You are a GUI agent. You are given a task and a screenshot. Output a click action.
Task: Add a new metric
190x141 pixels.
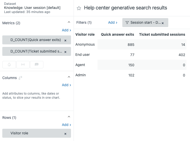66,30
